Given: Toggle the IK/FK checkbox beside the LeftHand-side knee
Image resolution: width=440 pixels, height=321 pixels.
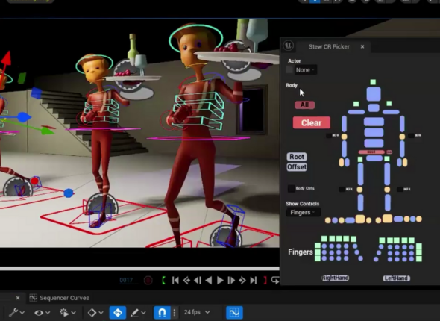Looking at the screenshot, I should click(x=400, y=190).
